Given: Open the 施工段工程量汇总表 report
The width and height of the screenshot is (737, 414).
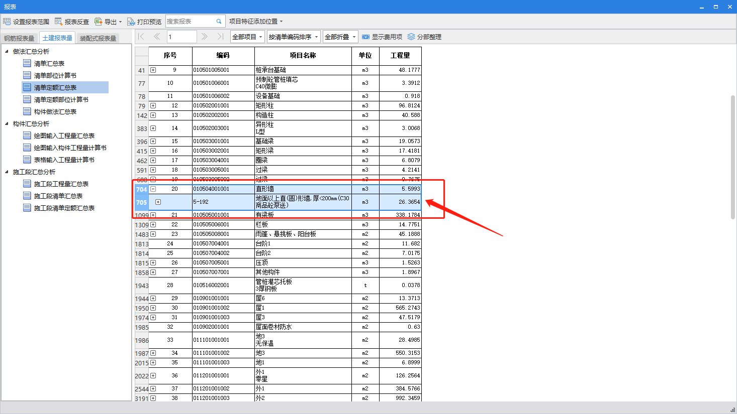Looking at the screenshot, I should [x=61, y=184].
